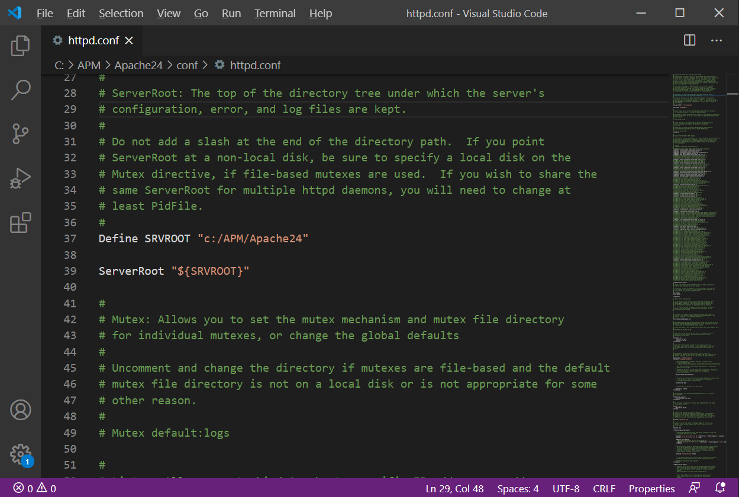The height and width of the screenshot is (497, 739).
Task: Open the File menu
Action: click(44, 13)
